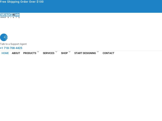Go to the Home page
The image size is (162, 121).
point(5,53)
